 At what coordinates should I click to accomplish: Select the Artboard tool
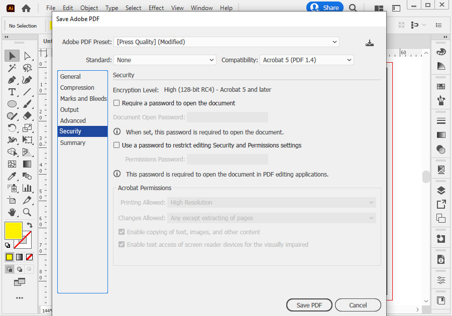pyautogui.click(x=12, y=200)
